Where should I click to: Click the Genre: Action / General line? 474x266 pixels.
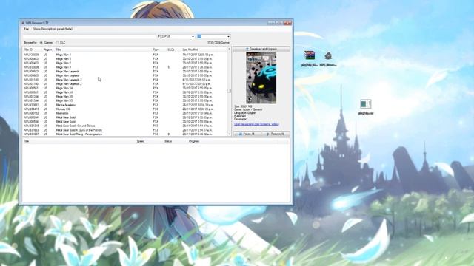[248, 109]
